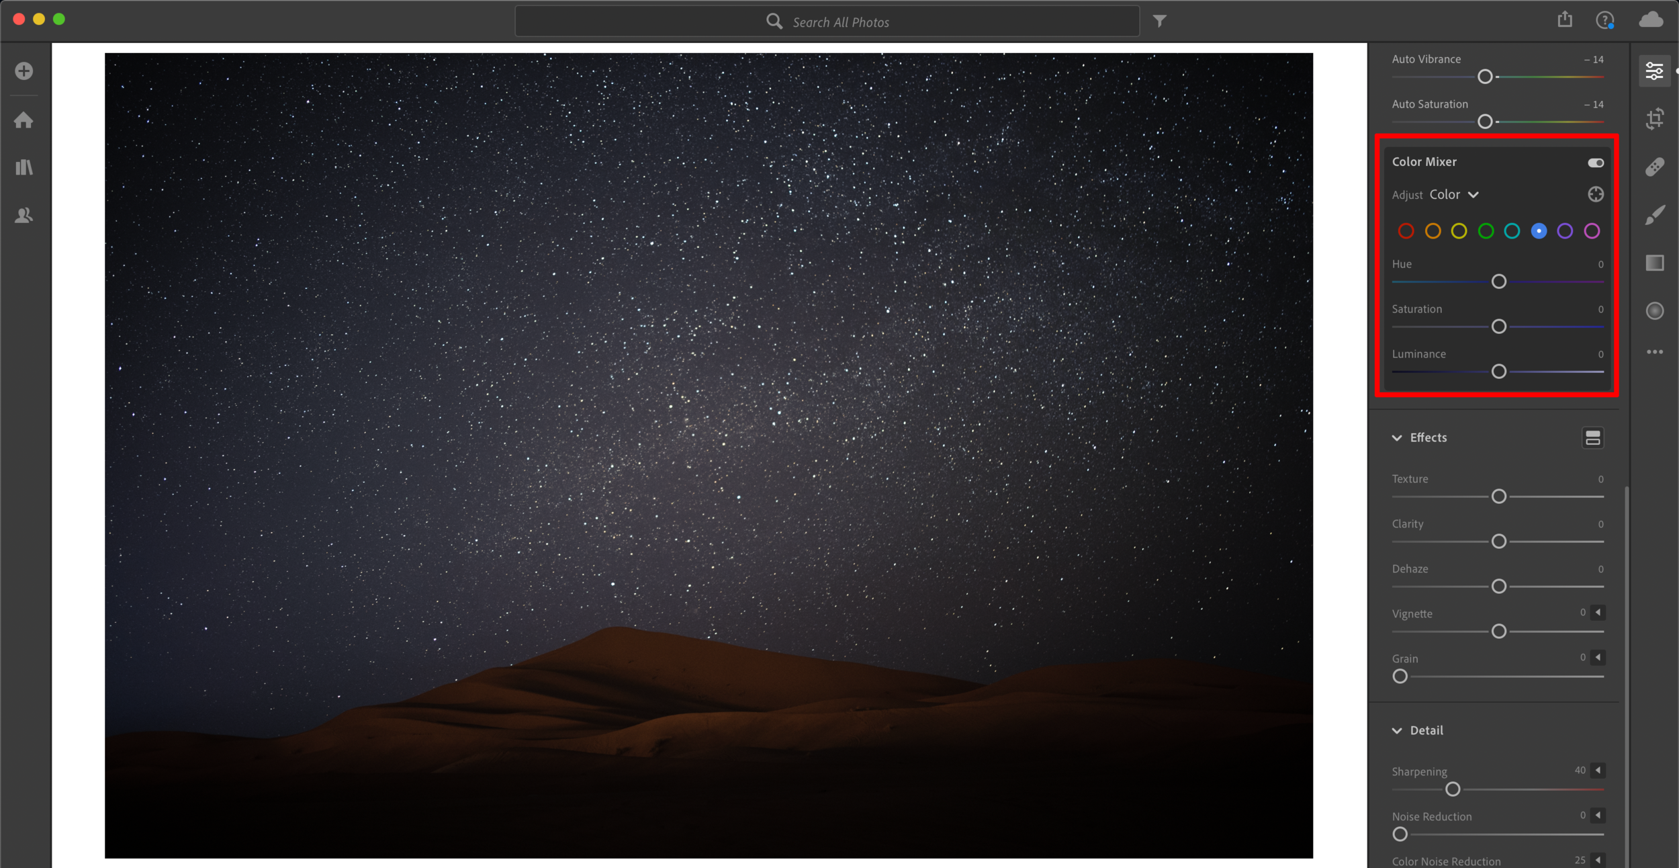Collapse the Detail section

tap(1398, 731)
